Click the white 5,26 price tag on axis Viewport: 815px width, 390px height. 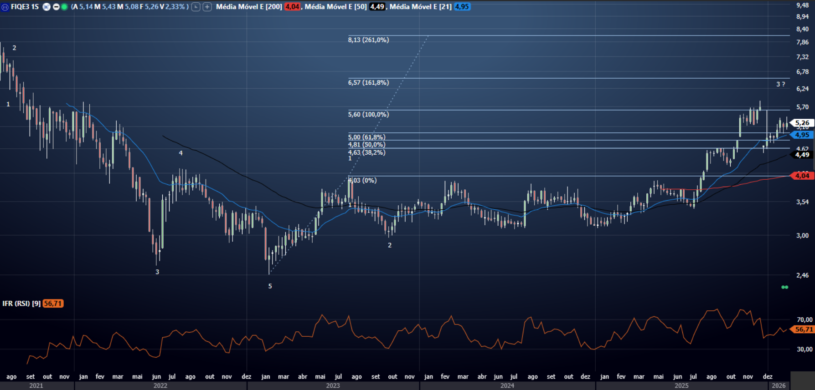click(x=802, y=123)
